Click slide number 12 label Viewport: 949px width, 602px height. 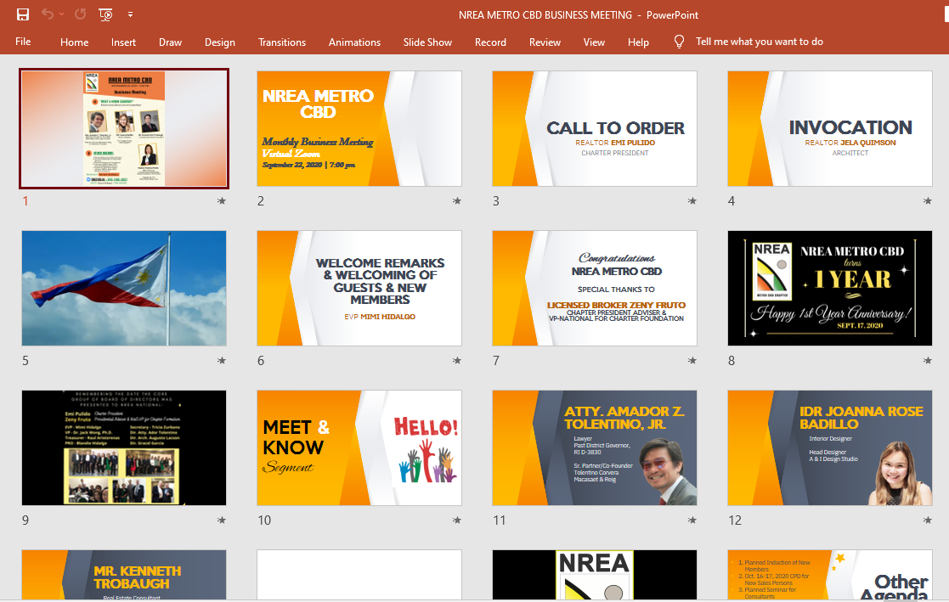coord(735,520)
